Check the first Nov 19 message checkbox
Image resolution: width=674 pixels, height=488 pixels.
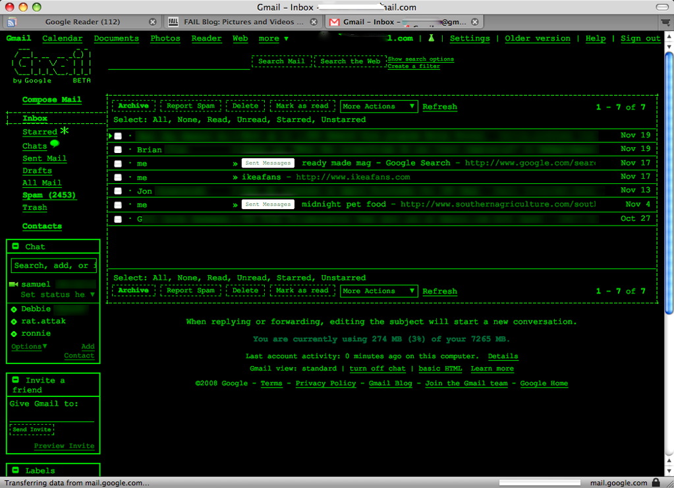(x=118, y=136)
